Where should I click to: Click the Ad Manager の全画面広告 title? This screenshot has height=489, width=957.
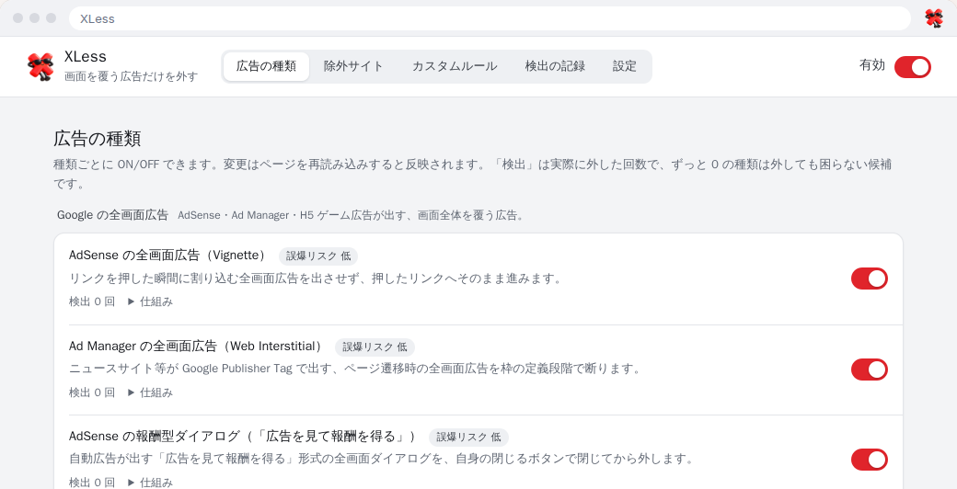tap(198, 347)
